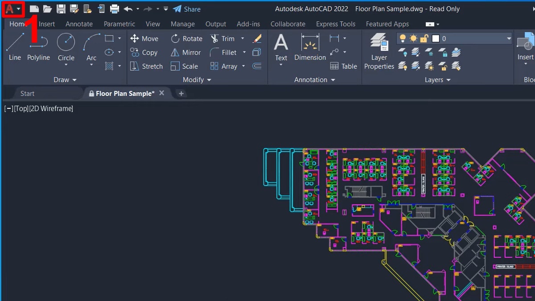Click the white layer color swatch
The width and height of the screenshot is (535, 301).
pos(436,39)
